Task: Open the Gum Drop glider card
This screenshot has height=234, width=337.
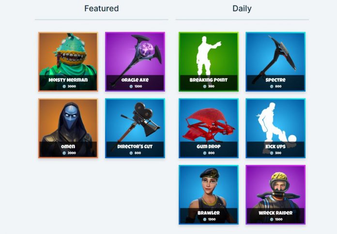Action: coord(209,128)
